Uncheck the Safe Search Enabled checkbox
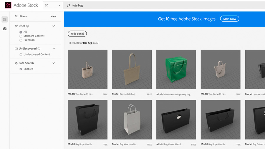 click(x=21, y=69)
